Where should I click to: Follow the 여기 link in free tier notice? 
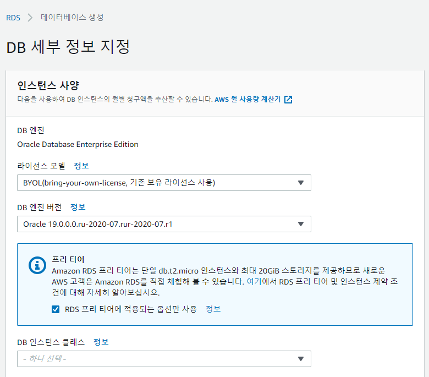click(254, 281)
